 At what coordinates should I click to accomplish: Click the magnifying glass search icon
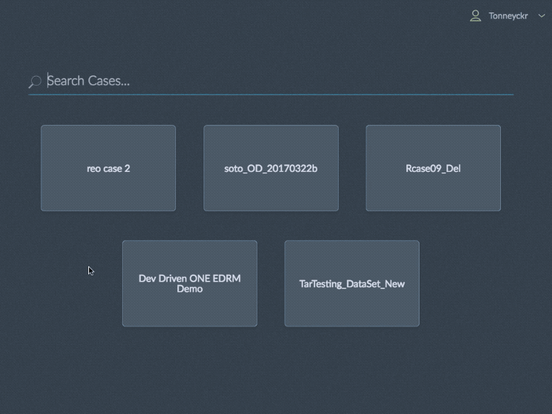pos(35,81)
